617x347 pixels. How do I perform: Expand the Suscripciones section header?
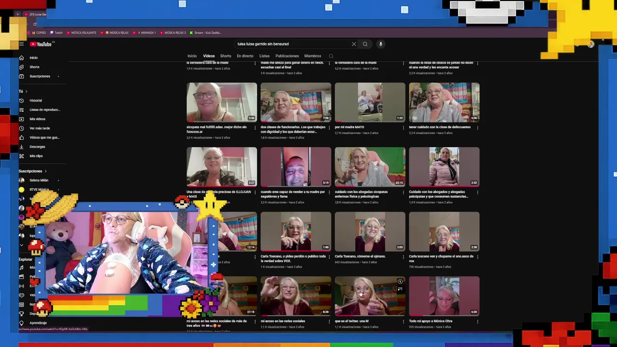33,171
